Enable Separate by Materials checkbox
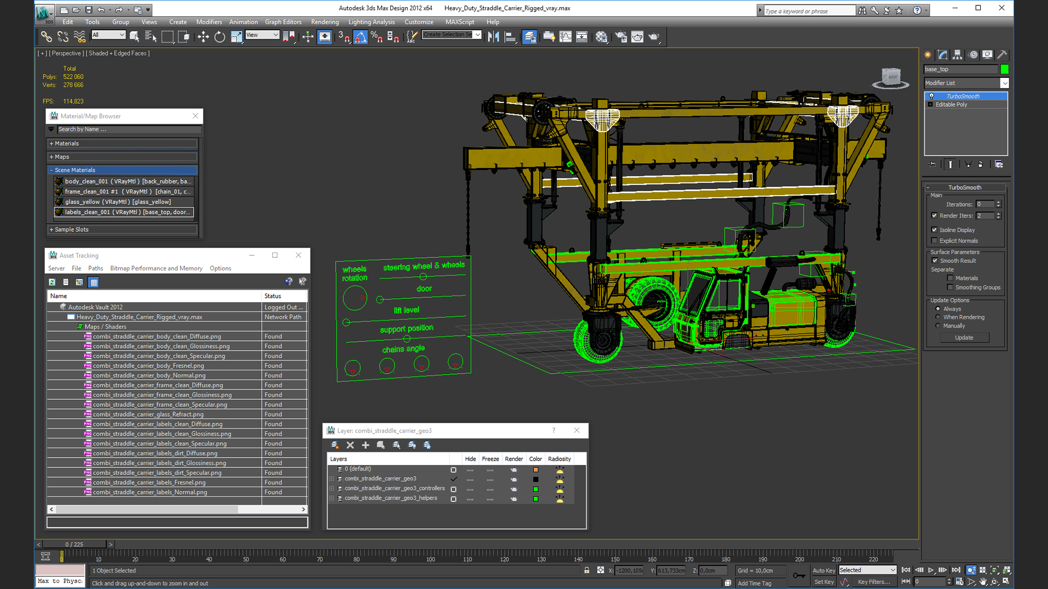1048x589 pixels. click(x=950, y=278)
